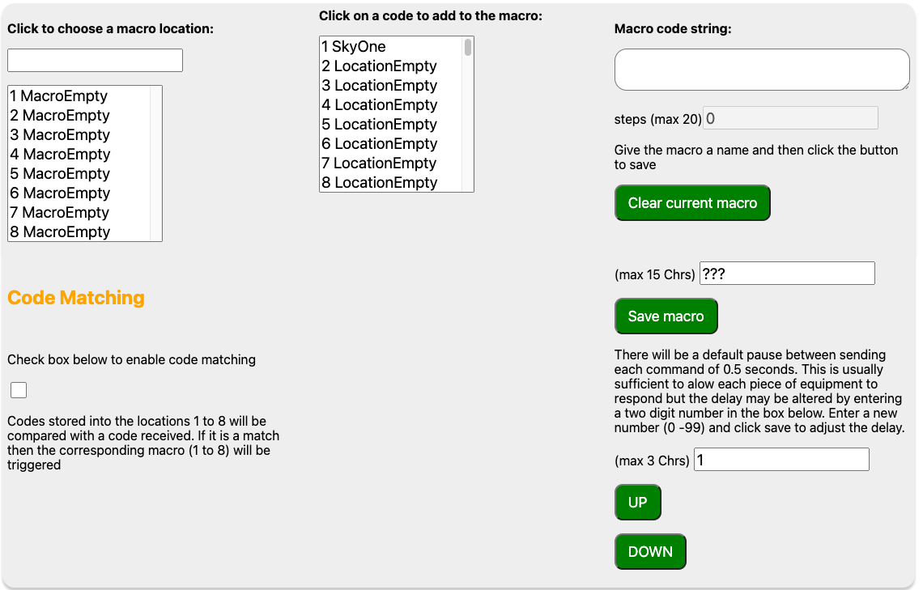Click the code list scrollbar thumb
This screenshot has width=923, height=590.
click(468, 48)
